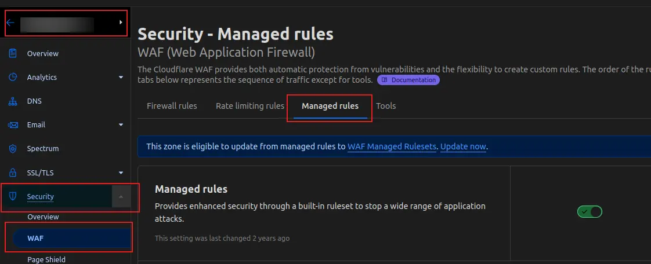Screen dimensions: 651x264
Task: Open the Rate limiting rules tab
Action: [250, 106]
